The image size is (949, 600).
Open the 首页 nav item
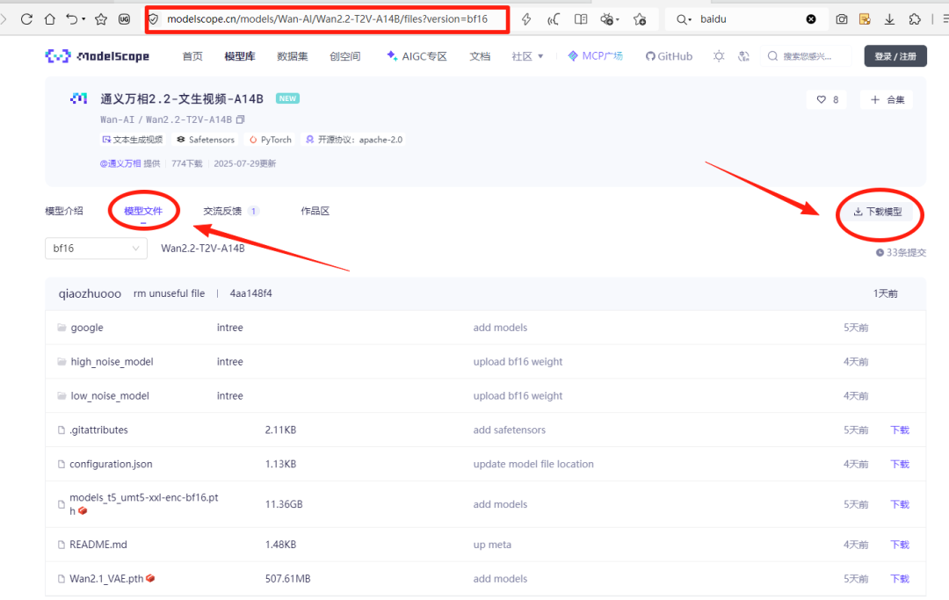pyautogui.click(x=192, y=56)
